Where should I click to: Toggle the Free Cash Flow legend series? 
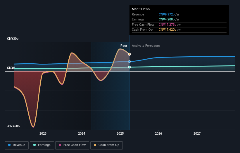(x=72, y=145)
